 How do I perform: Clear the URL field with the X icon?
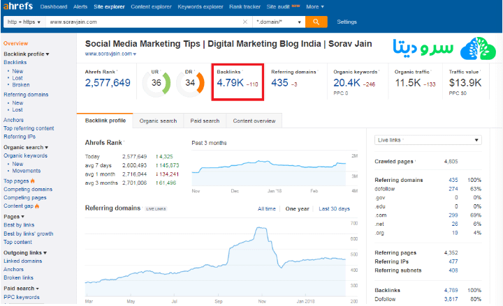pos(245,22)
